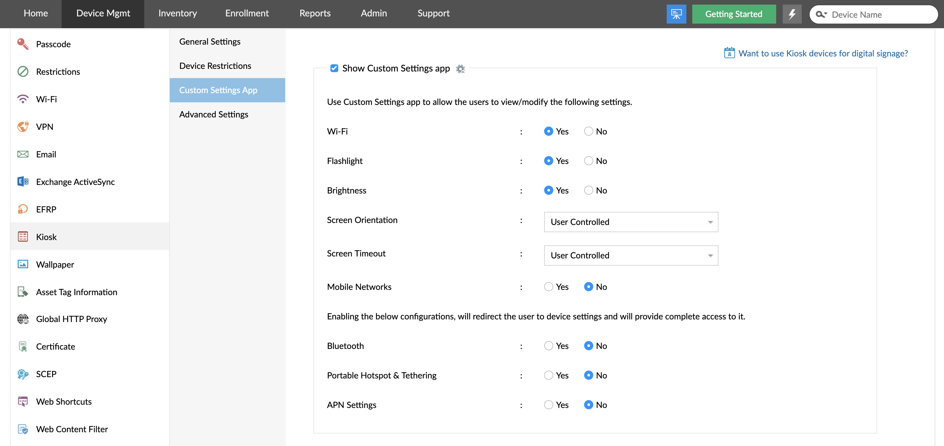Screen dimensions: 944x446
Task: Open the Wi-Fi profile icon in sidebar
Action: pos(23,99)
